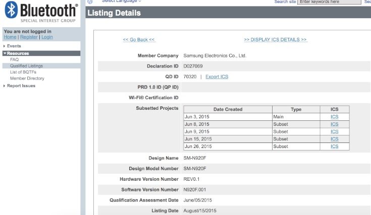The image size is (371, 215).
Task: Click the Export ICS link
Action: [217, 77]
